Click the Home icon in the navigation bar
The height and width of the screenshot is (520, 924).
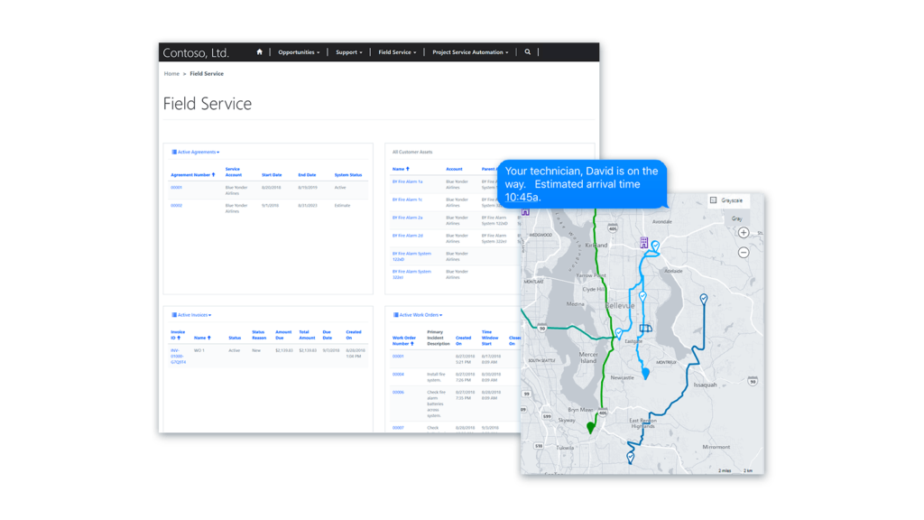(259, 51)
